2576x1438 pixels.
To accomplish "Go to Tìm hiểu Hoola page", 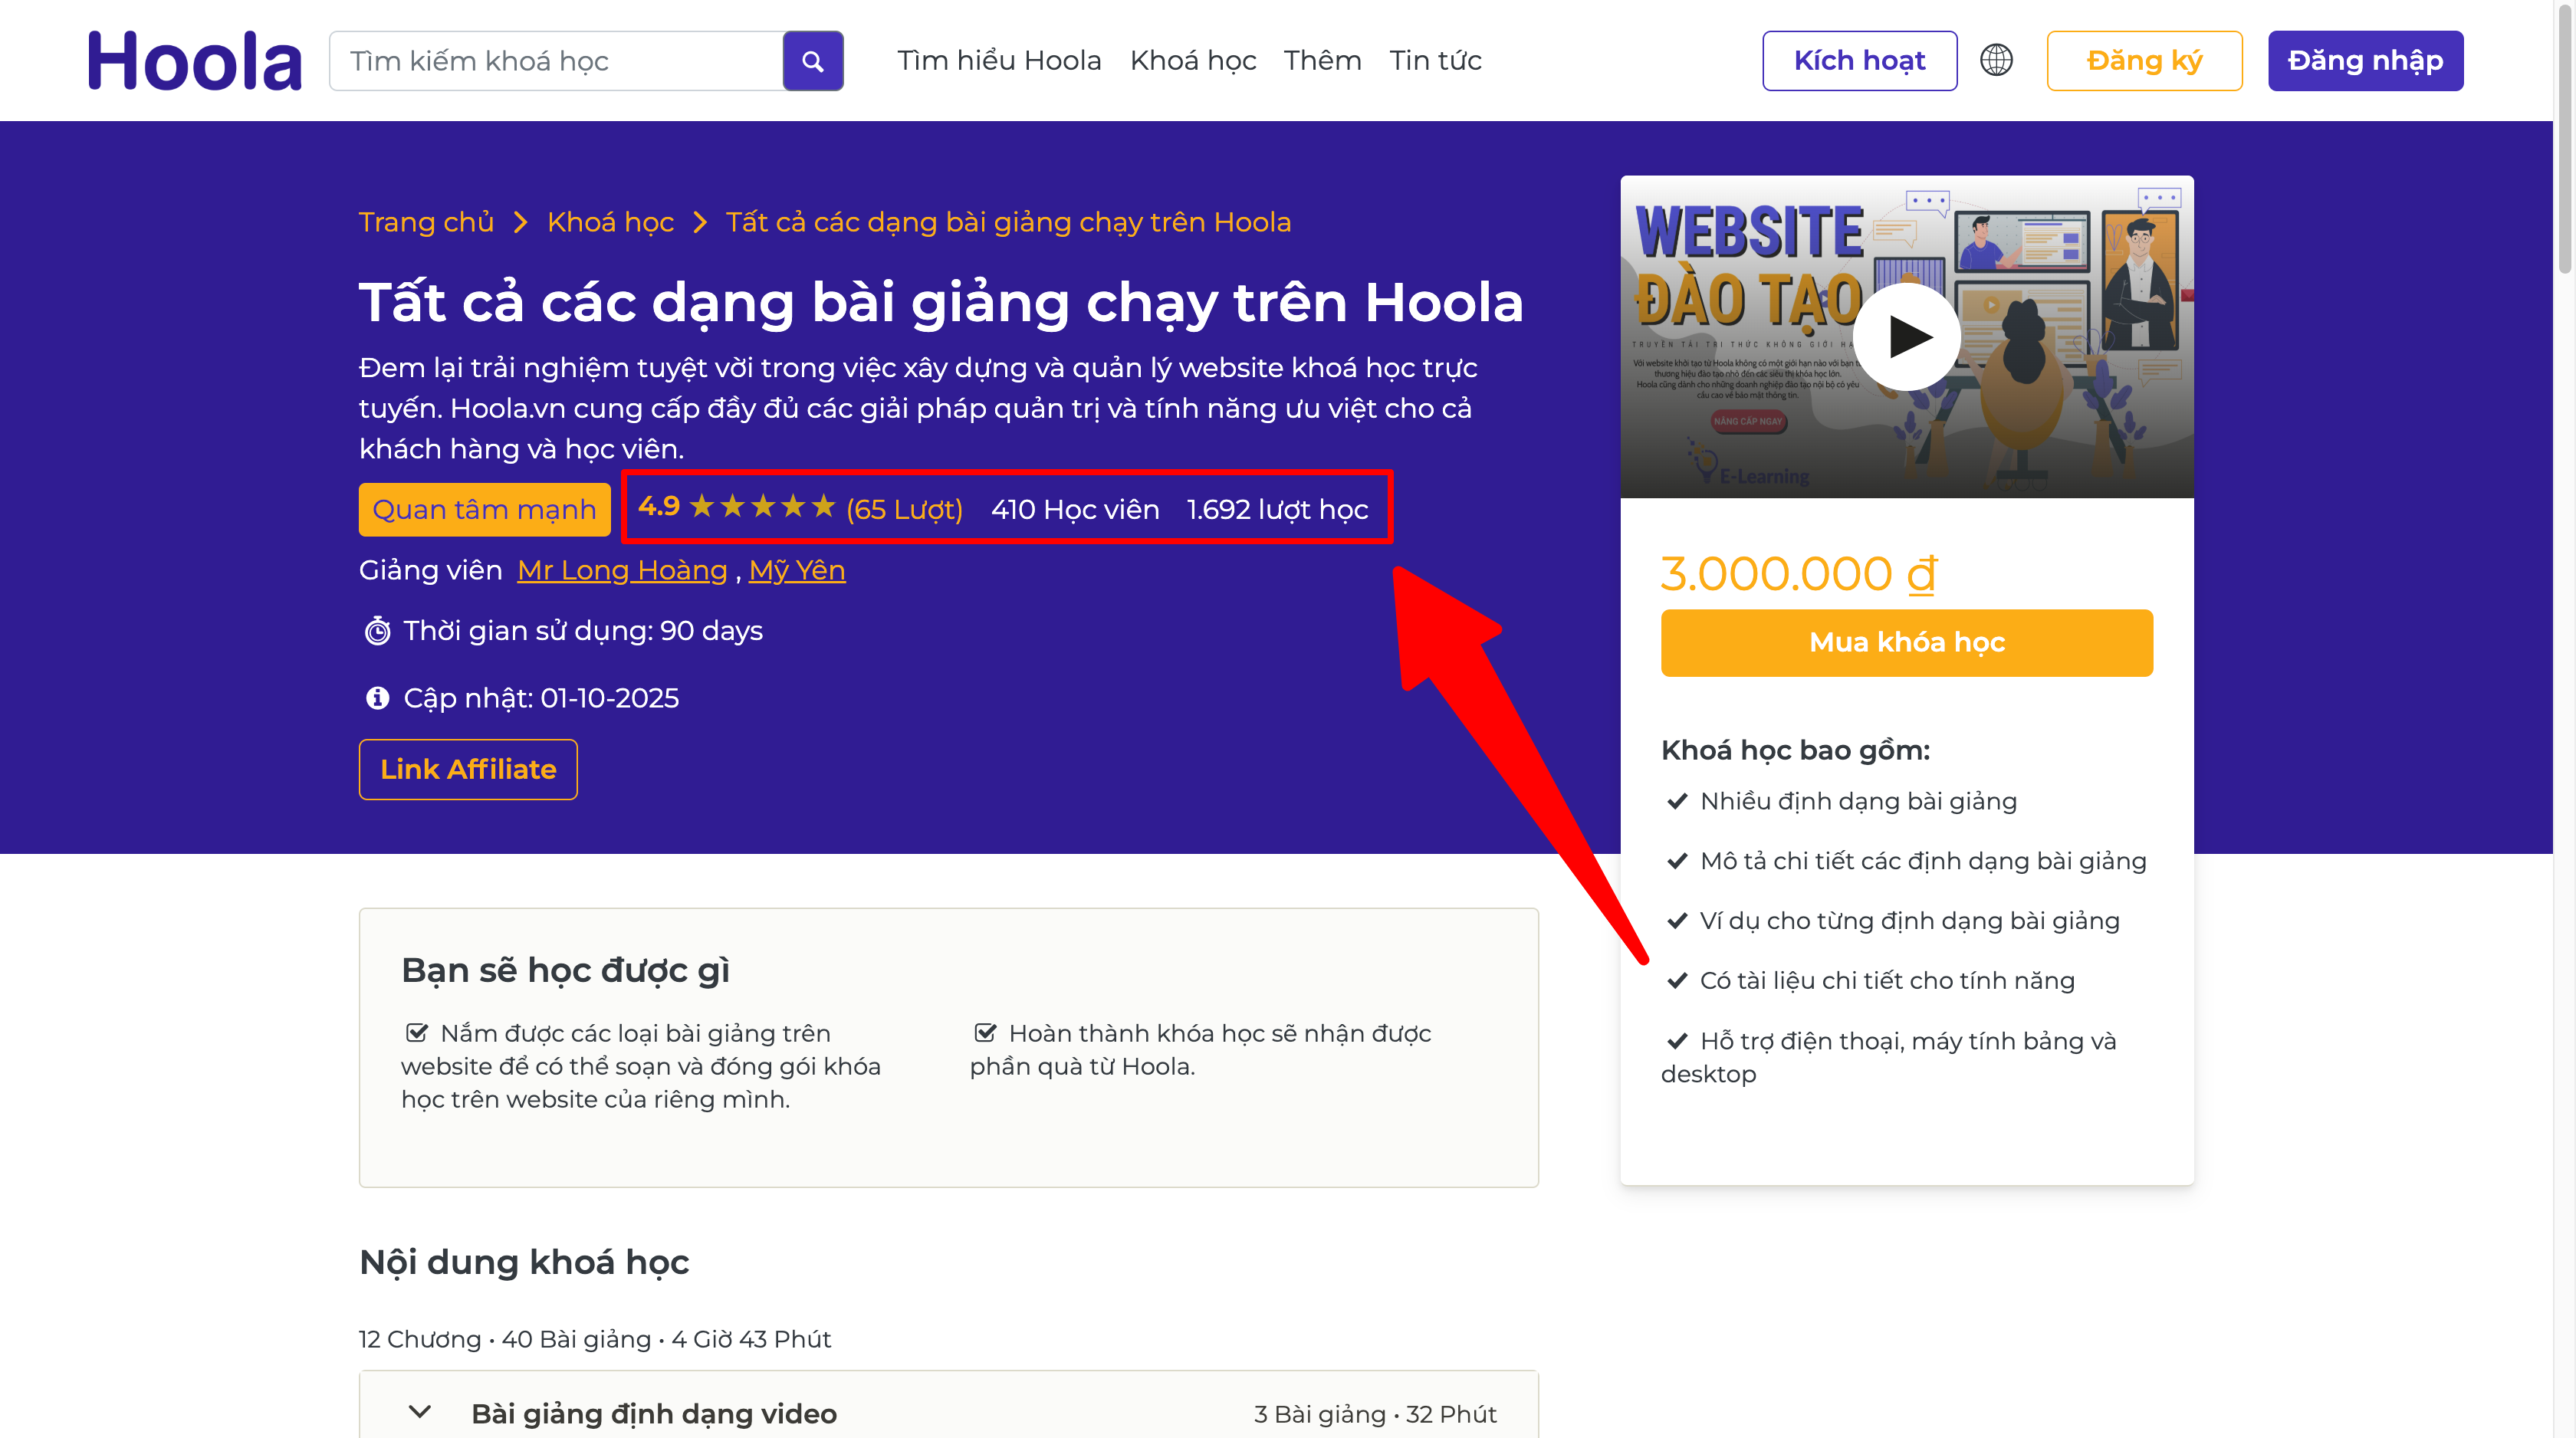I will tap(998, 61).
